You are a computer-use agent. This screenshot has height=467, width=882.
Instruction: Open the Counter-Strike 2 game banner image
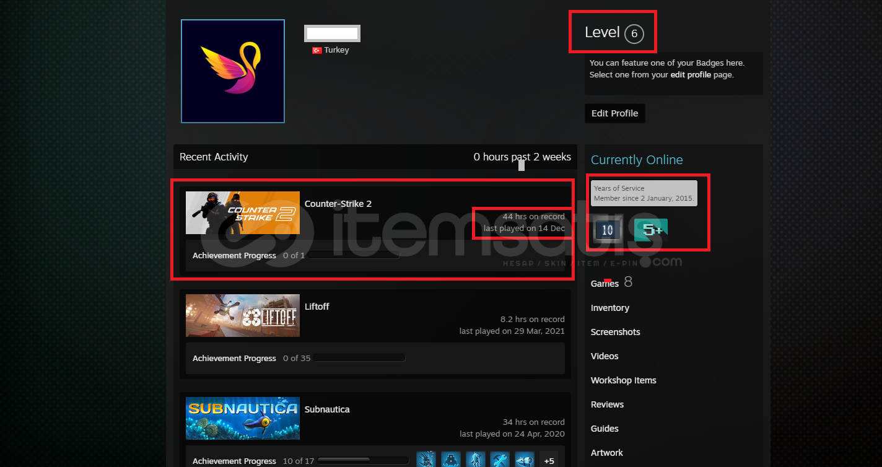(243, 213)
